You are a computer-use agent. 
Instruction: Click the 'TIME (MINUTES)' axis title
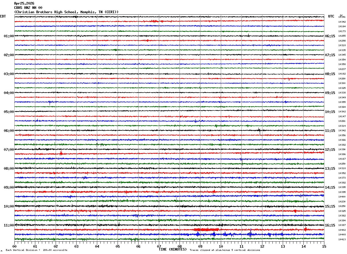pos(173,249)
